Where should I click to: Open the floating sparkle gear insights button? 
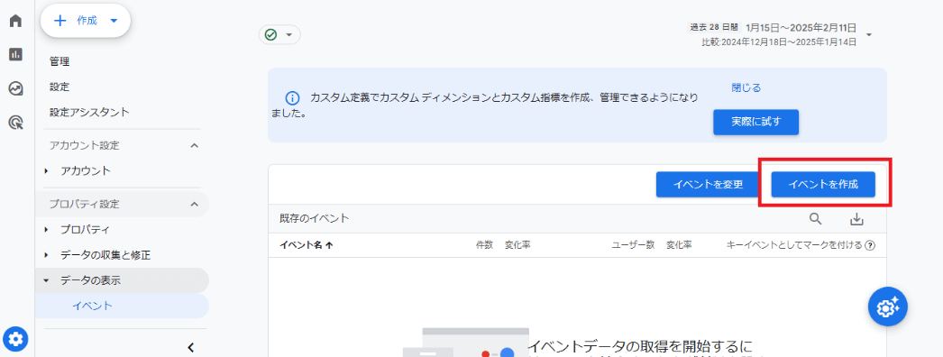coord(888,307)
